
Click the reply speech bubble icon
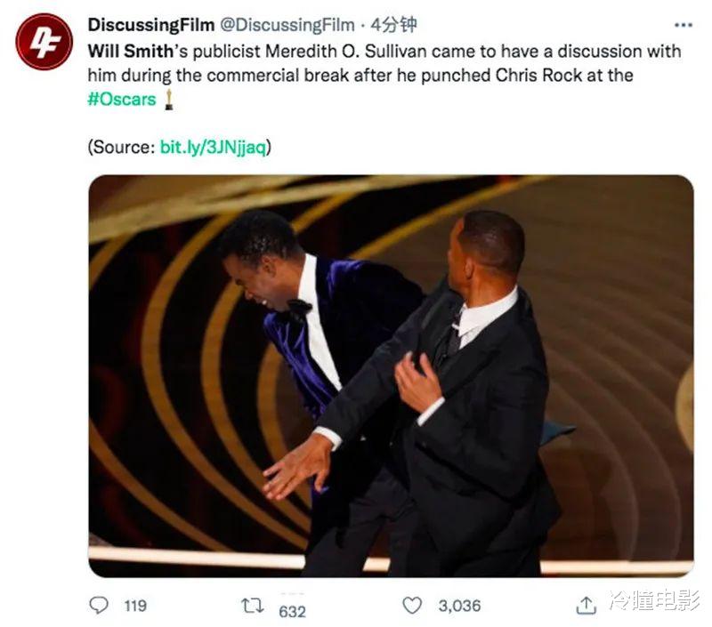pyautogui.click(x=99, y=606)
